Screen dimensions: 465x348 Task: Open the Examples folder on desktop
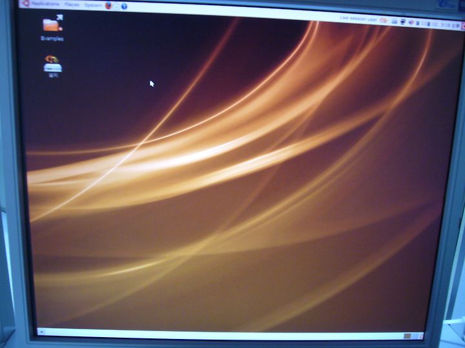pos(52,28)
